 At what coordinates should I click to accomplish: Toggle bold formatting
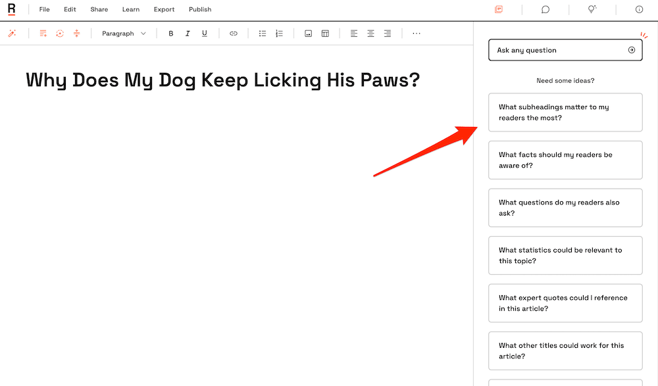[171, 33]
